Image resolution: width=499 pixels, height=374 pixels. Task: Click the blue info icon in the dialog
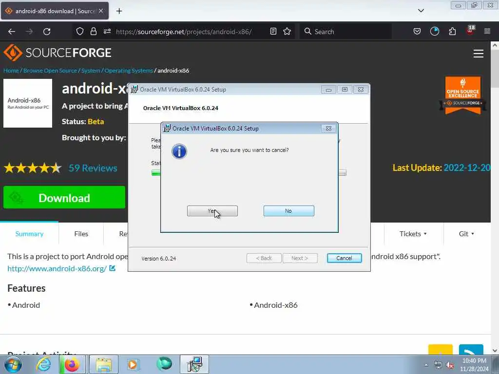179,151
